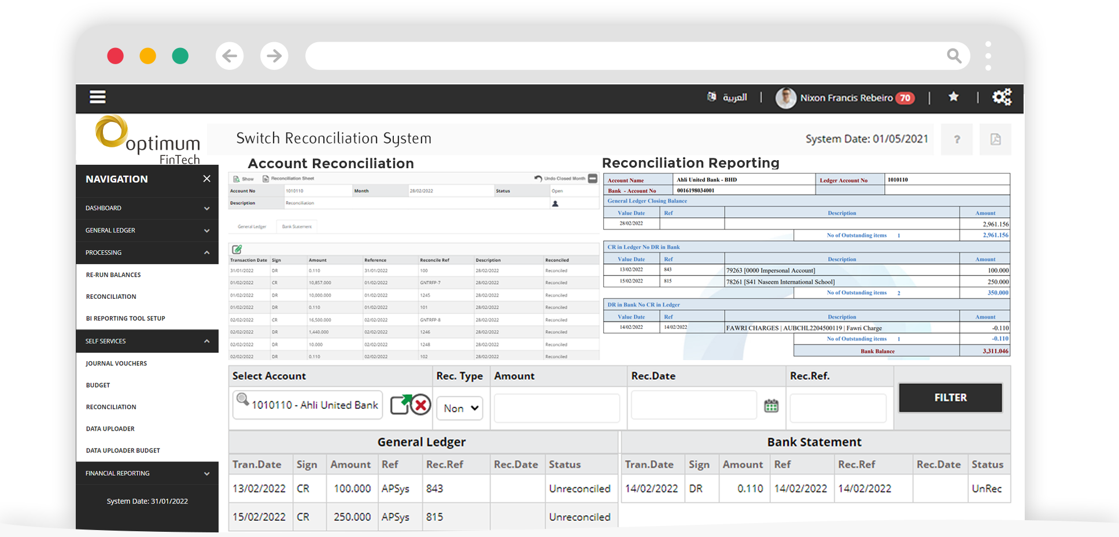Image resolution: width=1119 pixels, height=537 pixels.
Task: Open Journal Vouchers in navigation
Action: pos(116,364)
